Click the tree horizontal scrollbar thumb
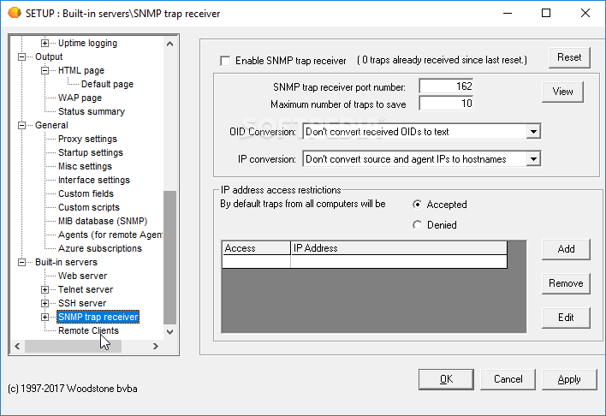Viewport: 606px width, 416px height. pos(73,346)
